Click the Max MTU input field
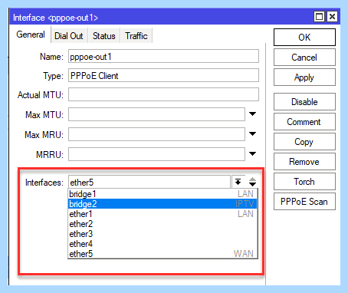Screen dimensions: 348x293 [x=156, y=114]
